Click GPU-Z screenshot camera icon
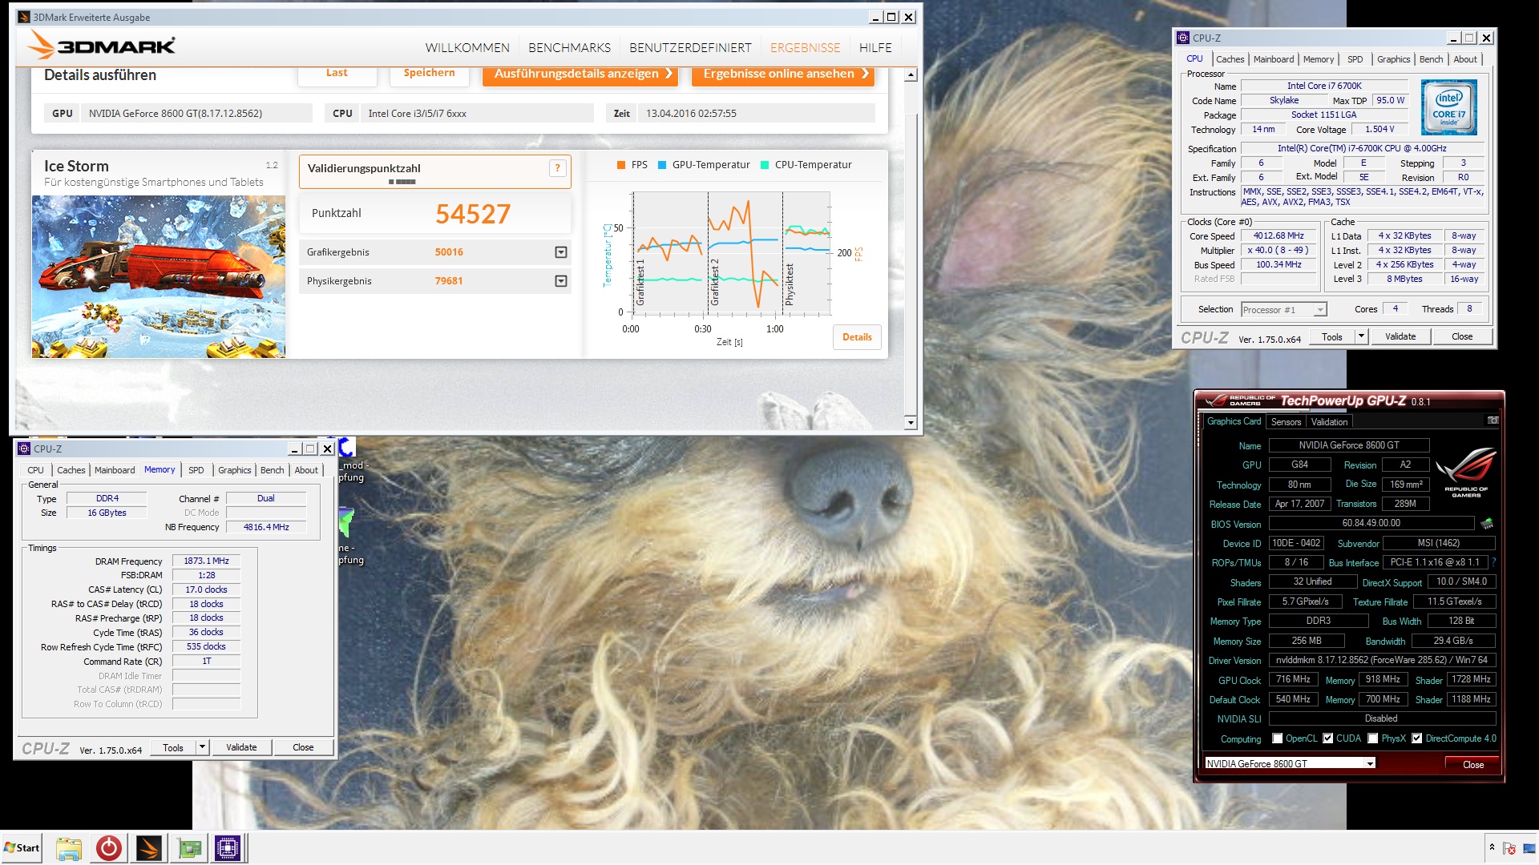Image resolution: width=1539 pixels, height=865 pixels. coord(1493,420)
